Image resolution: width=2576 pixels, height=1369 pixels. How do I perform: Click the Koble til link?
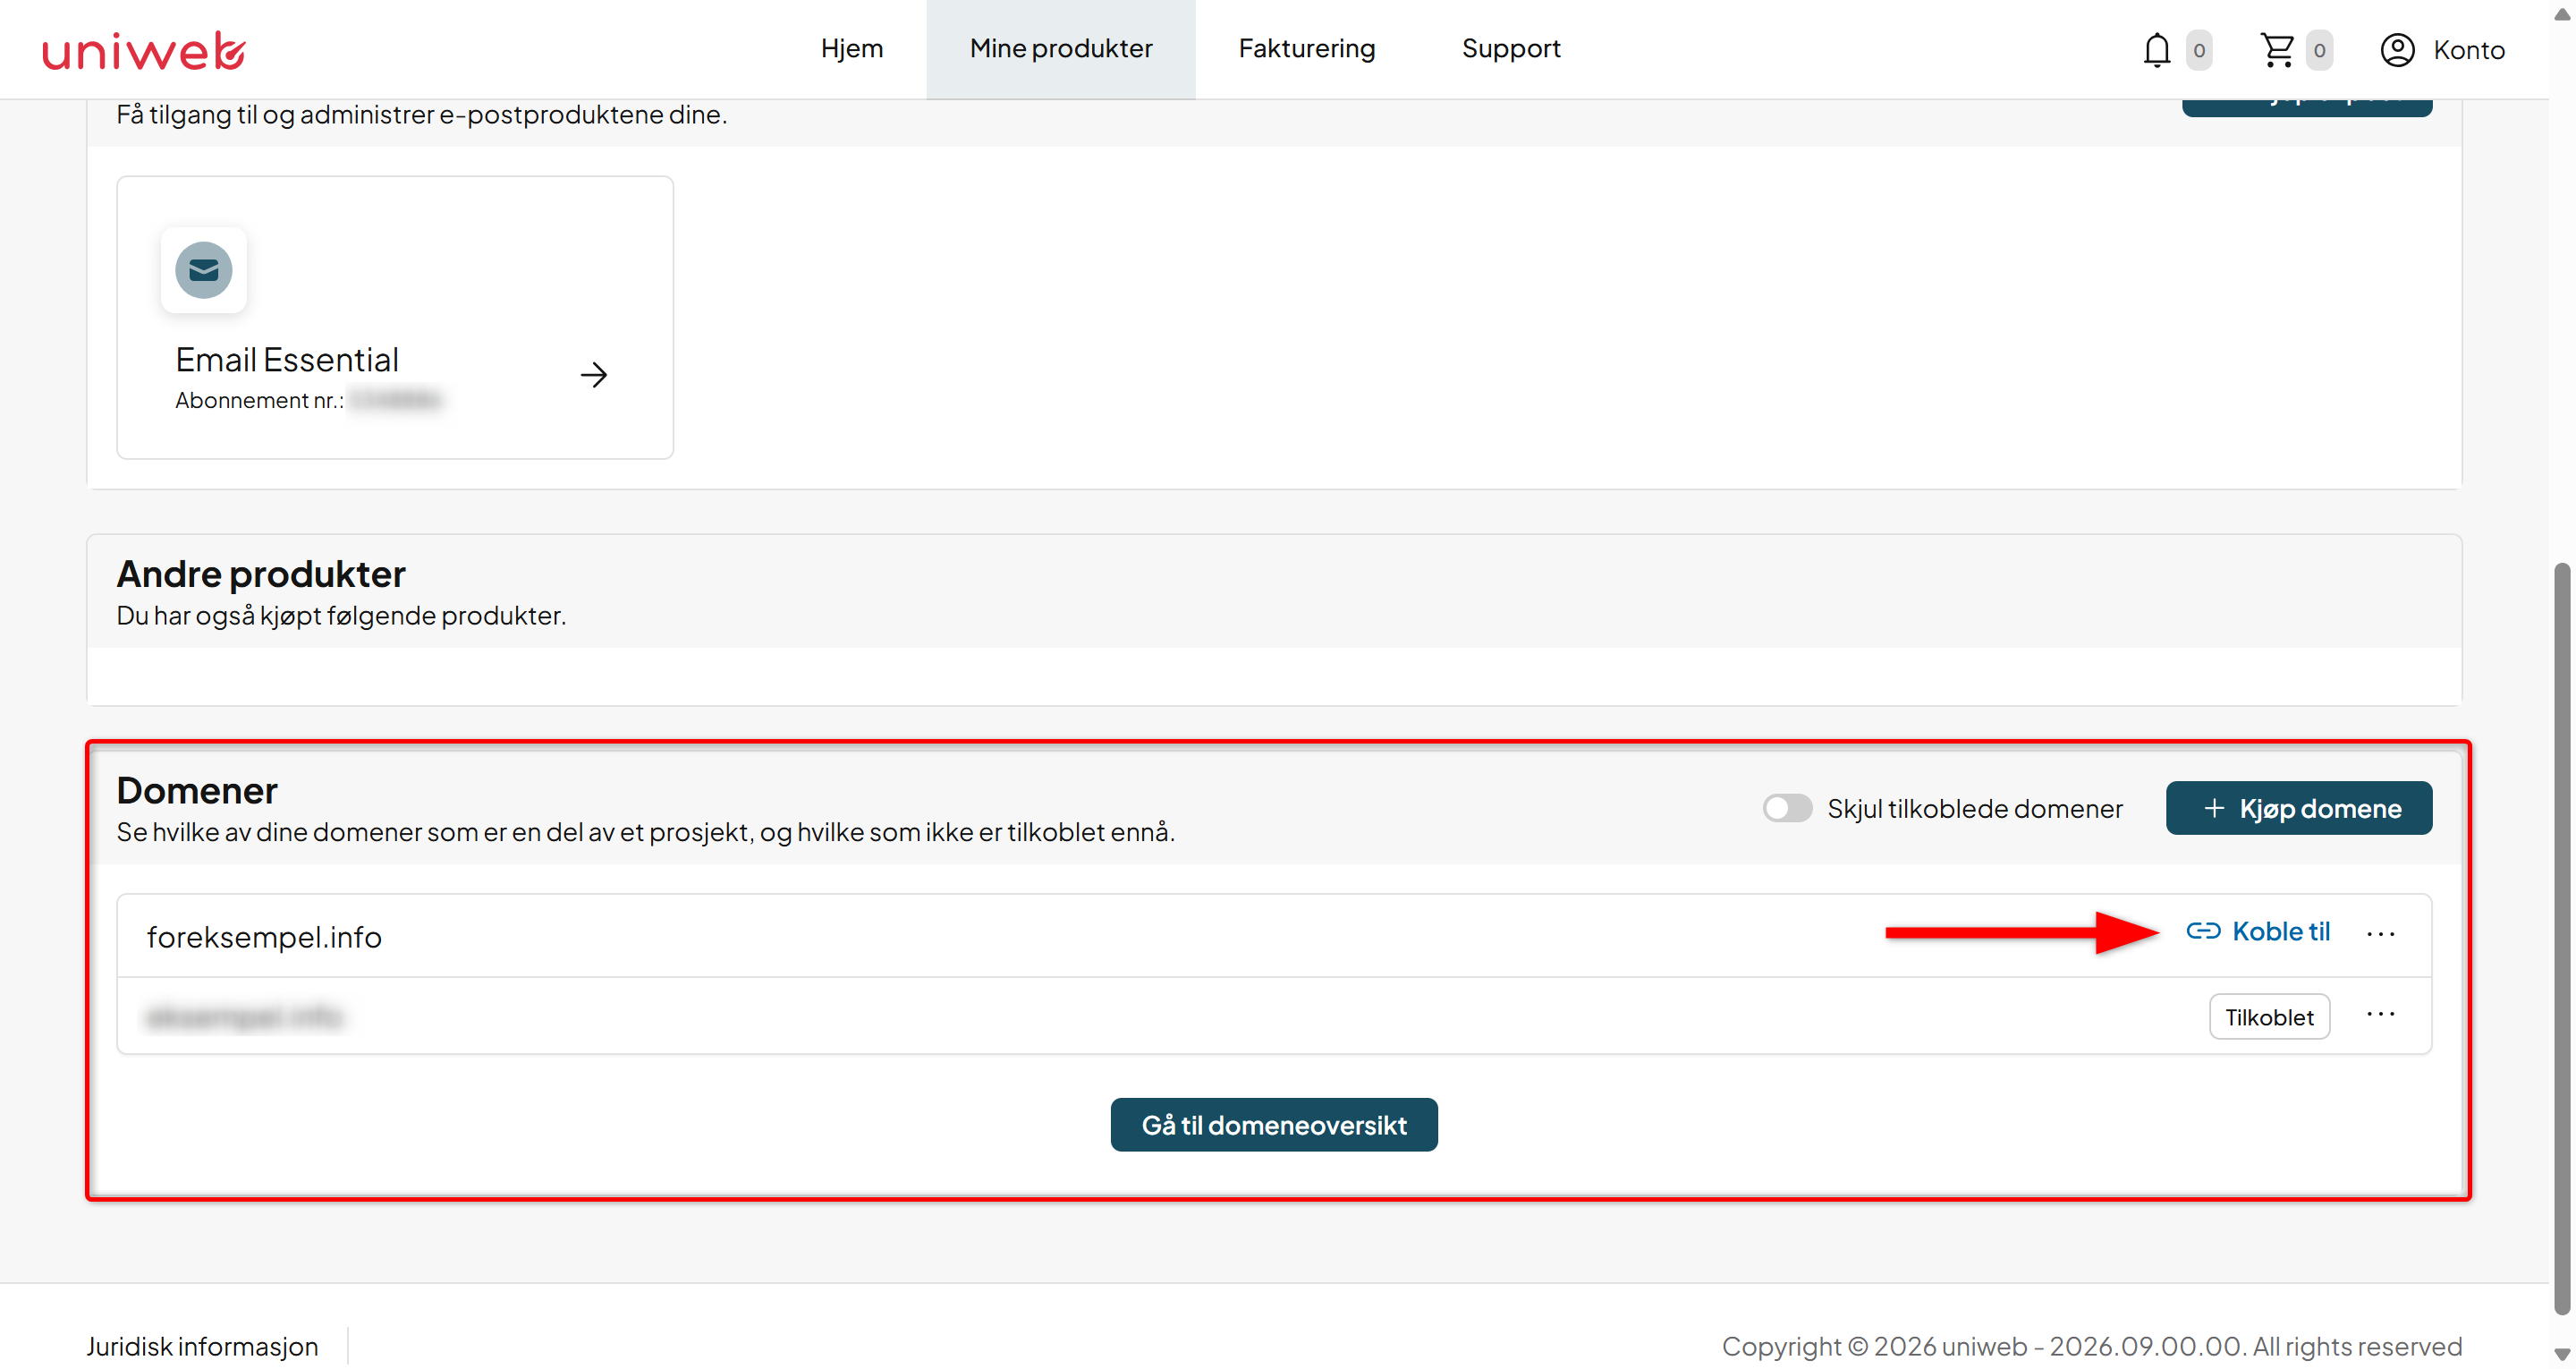[2281, 931]
